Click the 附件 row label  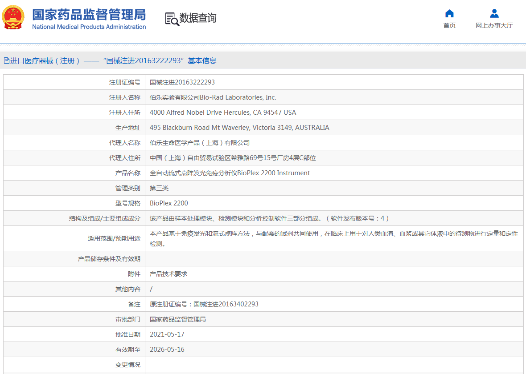coord(134,274)
